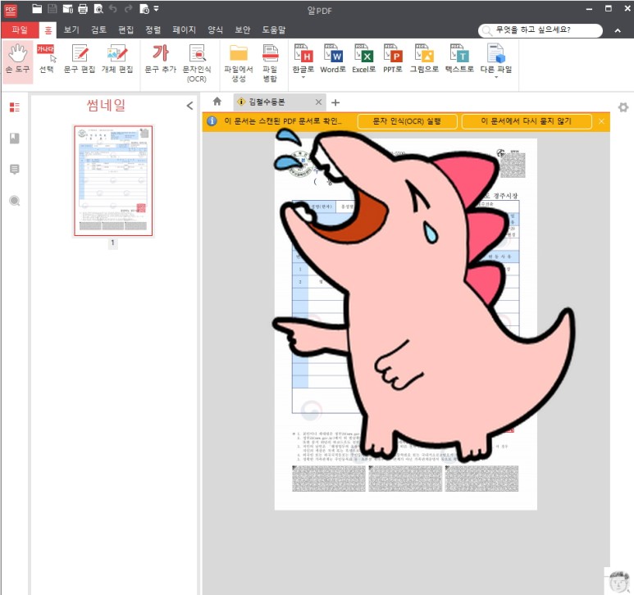The width and height of the screenshot is (634, 595).
Task: Switch to the 홈 ribbon tab
Action: point(48,30)
